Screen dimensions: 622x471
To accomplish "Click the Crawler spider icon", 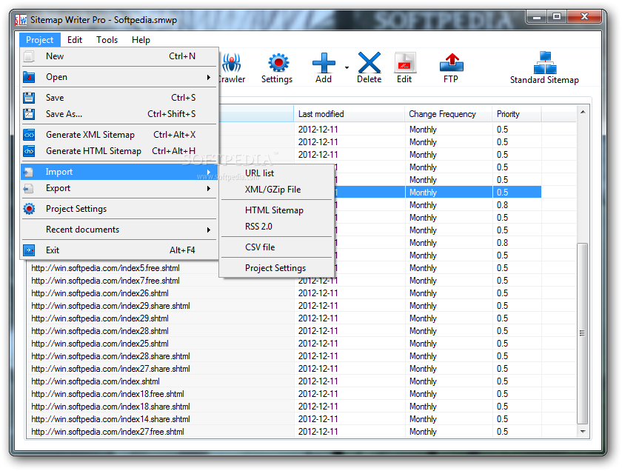I will coord(231,63).
